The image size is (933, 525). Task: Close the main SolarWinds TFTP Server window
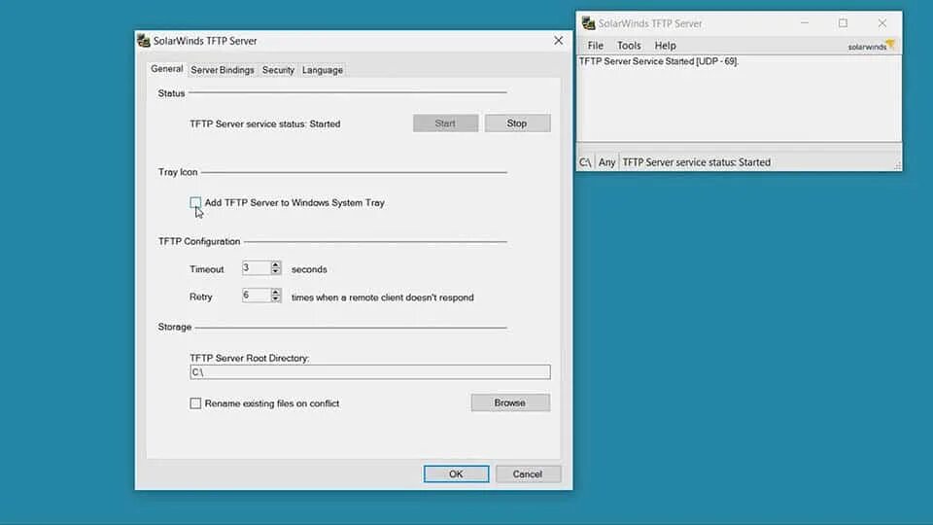(881, 23)
